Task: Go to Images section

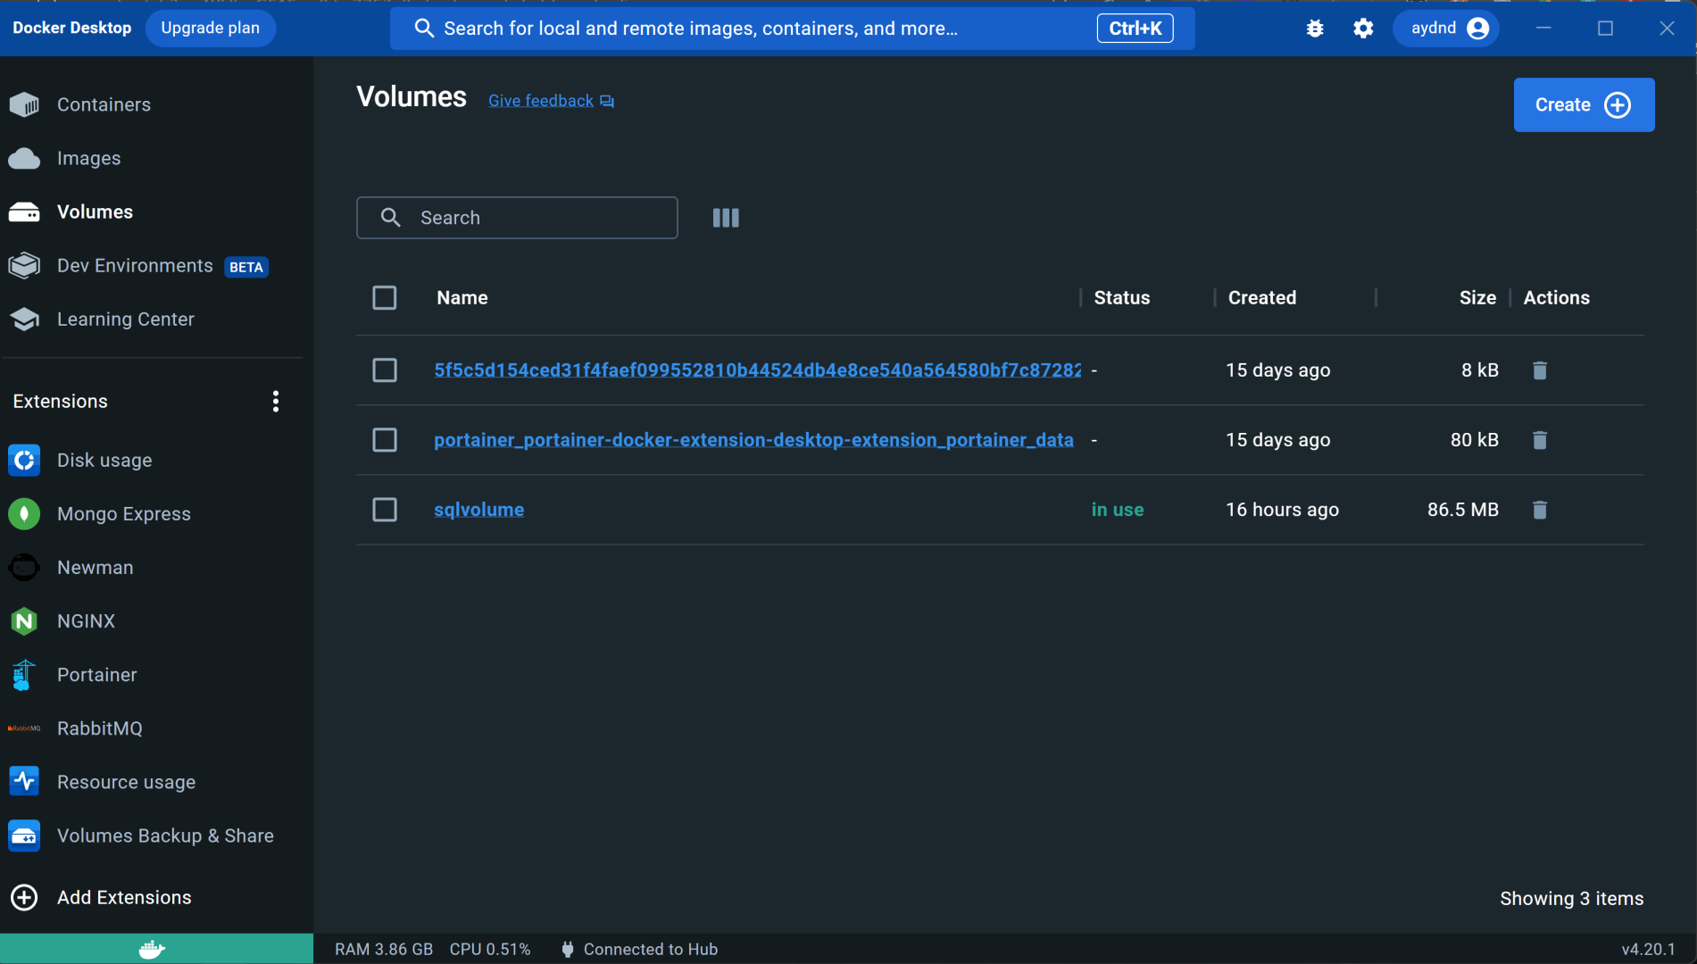Action: [88, 158]
